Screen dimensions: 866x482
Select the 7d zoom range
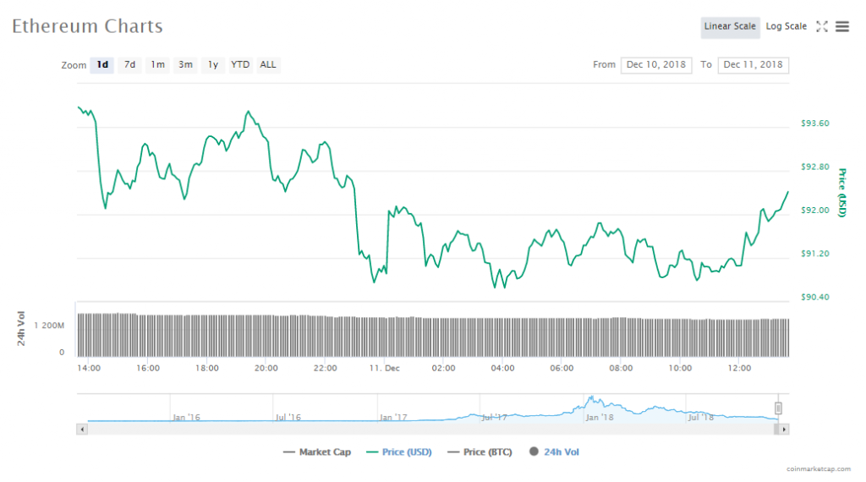(x=129, y=65)
